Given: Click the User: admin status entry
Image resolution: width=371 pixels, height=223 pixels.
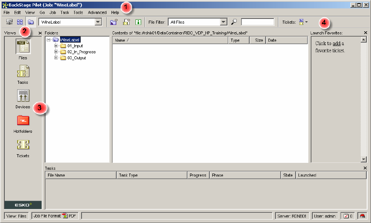Looking at the screenshot, I should pyautogui.click(x=325, y=216).
